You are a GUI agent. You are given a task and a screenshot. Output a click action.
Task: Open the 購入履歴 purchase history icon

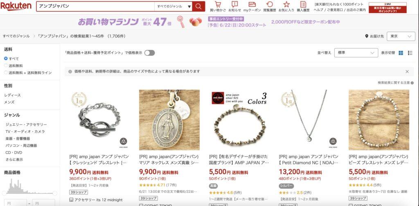click(303, 5)
